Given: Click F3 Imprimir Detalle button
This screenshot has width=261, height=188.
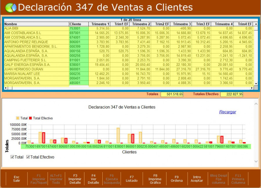Looking at the screenshot, I should pos(75,179).
